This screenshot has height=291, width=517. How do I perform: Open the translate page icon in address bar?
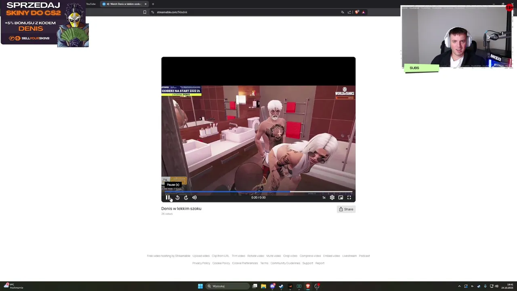click(343, 12)
